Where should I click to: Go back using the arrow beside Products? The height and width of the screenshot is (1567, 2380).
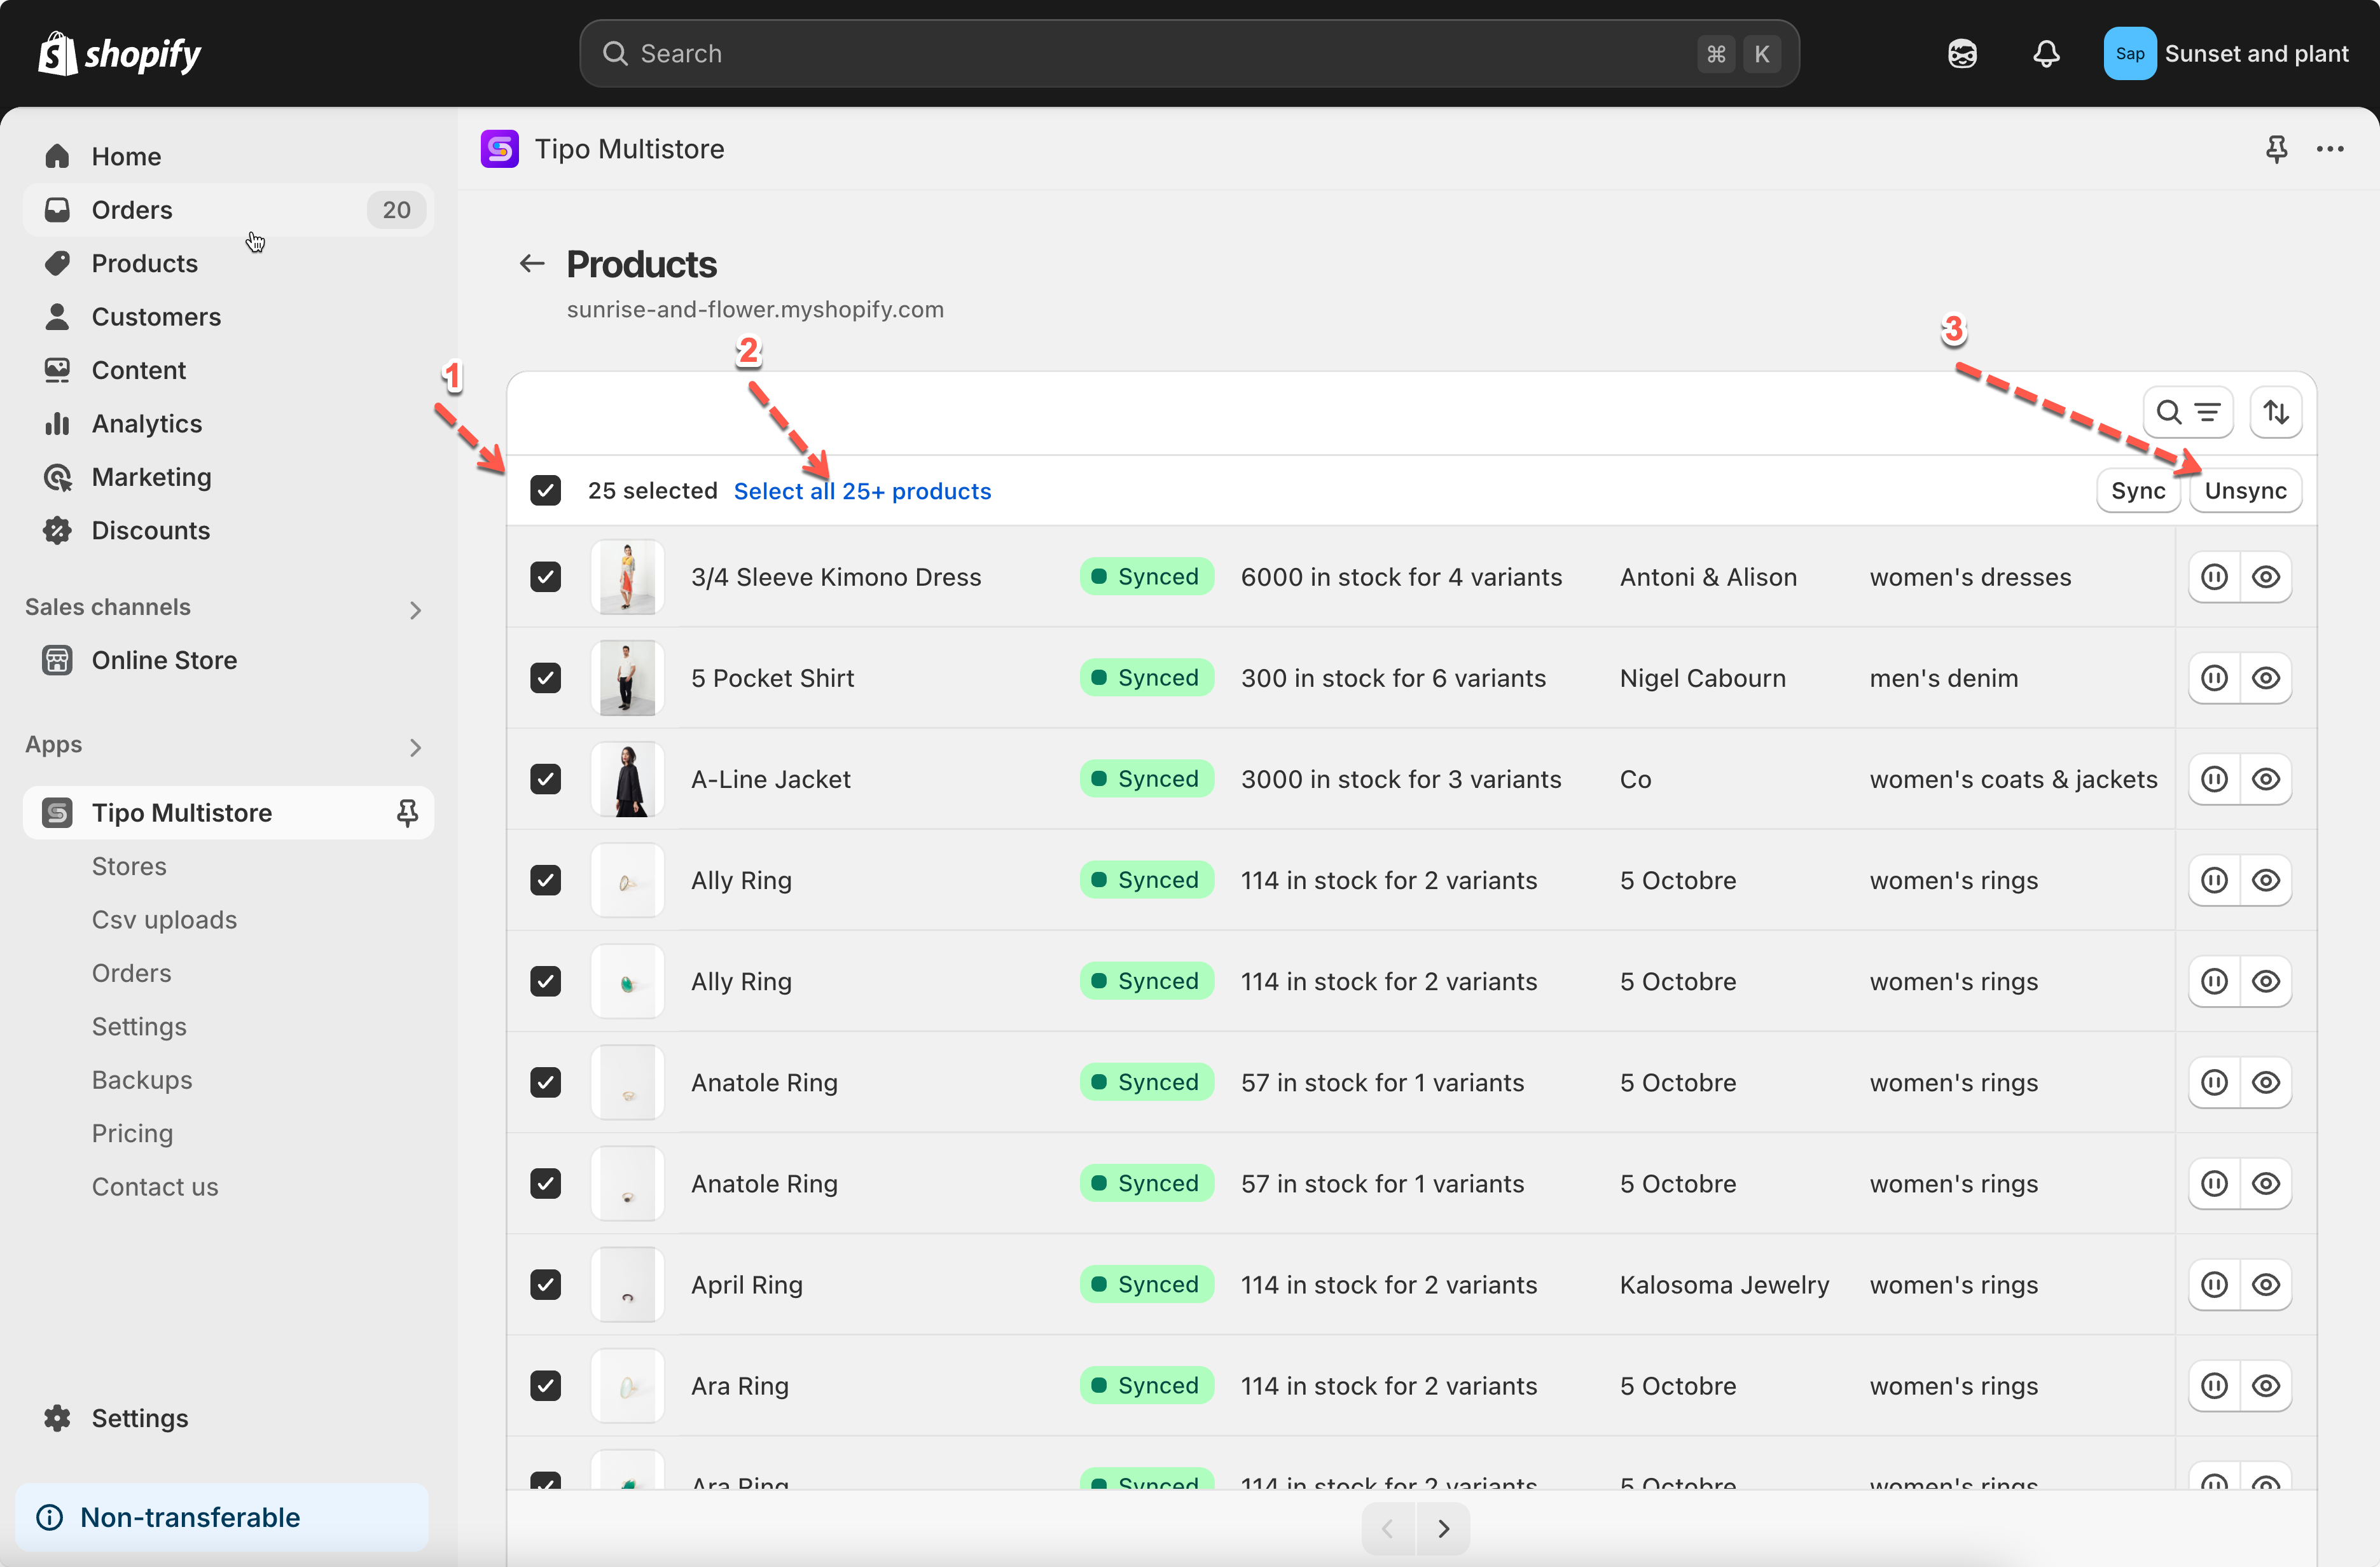(532, 264)
